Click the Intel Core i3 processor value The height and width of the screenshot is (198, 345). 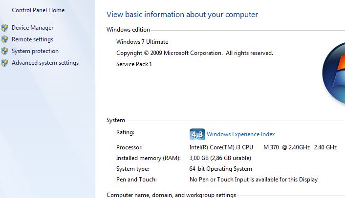tap(263, 147)
